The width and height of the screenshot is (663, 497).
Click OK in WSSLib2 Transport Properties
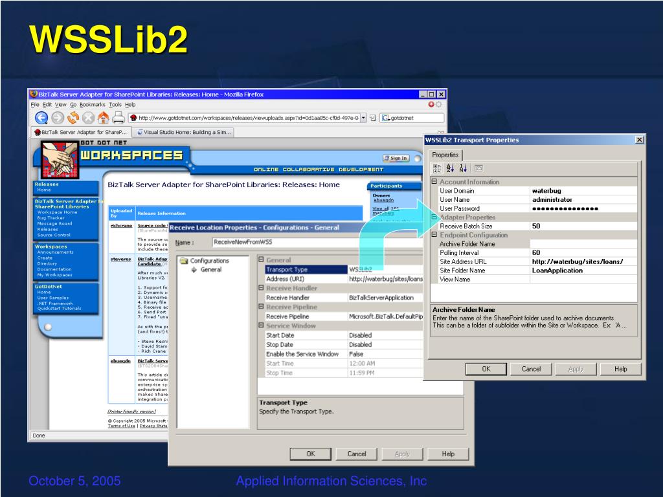pos(486,369)
